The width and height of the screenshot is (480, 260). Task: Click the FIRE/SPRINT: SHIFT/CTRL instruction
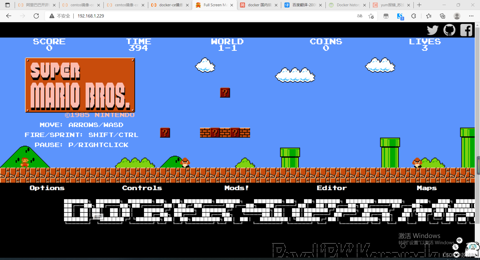coord(81,135)
